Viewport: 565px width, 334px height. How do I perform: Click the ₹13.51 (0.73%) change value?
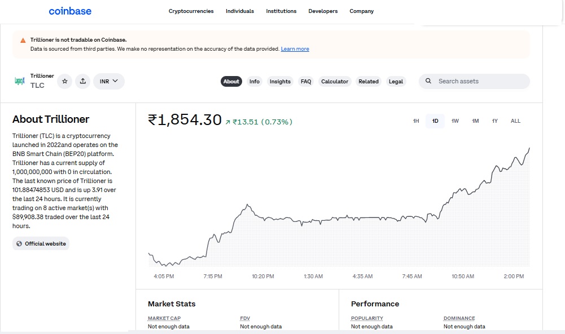(262, 122)
